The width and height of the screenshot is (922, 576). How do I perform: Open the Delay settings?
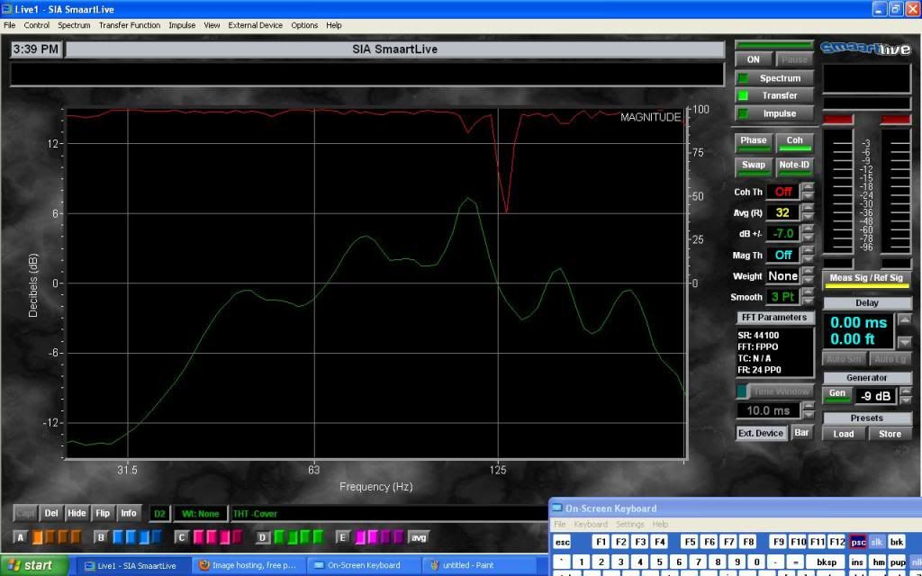pos(866,302)
